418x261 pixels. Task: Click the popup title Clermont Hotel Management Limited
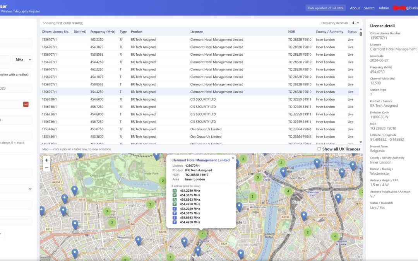[x=200, y=160]
